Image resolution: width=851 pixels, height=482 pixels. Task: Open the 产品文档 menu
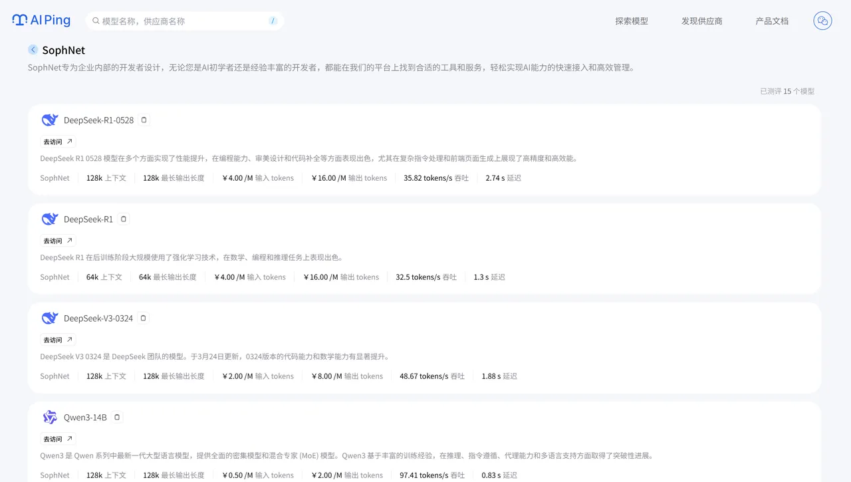772,21
